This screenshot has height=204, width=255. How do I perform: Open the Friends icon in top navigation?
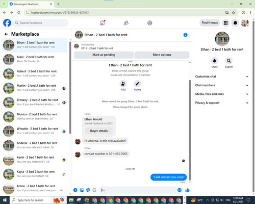(126, 23)
